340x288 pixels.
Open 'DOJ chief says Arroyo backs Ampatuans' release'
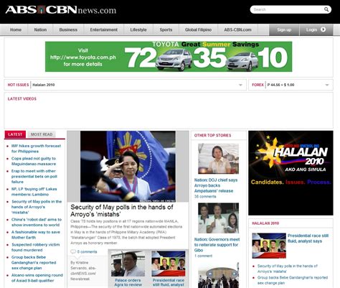click(216, 185)
